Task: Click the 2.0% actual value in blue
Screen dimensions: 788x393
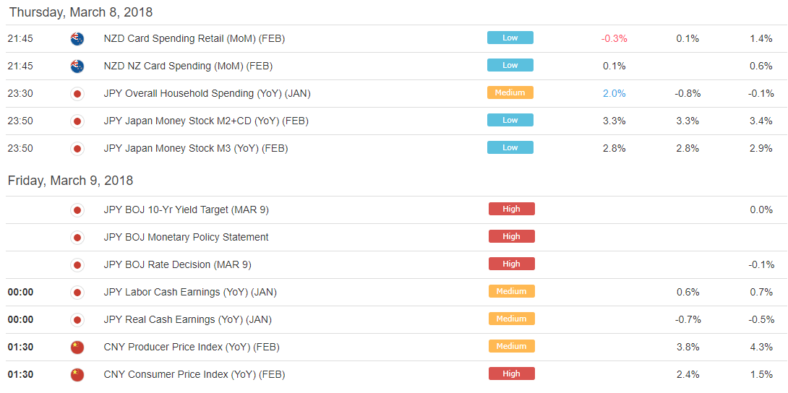Action: 614,93
